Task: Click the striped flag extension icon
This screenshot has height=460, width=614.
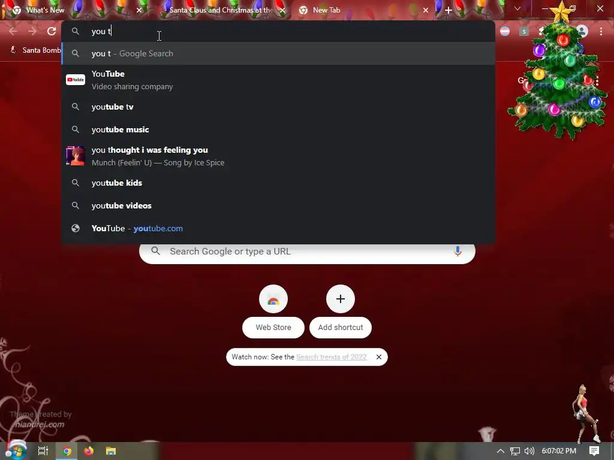Action: [505, 31]
